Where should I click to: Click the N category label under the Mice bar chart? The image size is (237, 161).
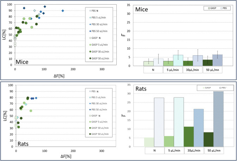pyautogui.click(x=153, y=70)
